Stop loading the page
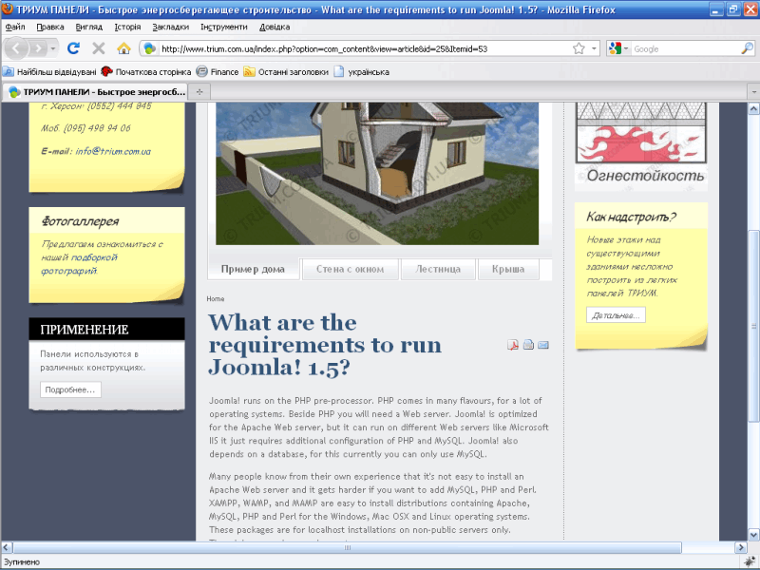The image size is (760, 570). (99, 48)
